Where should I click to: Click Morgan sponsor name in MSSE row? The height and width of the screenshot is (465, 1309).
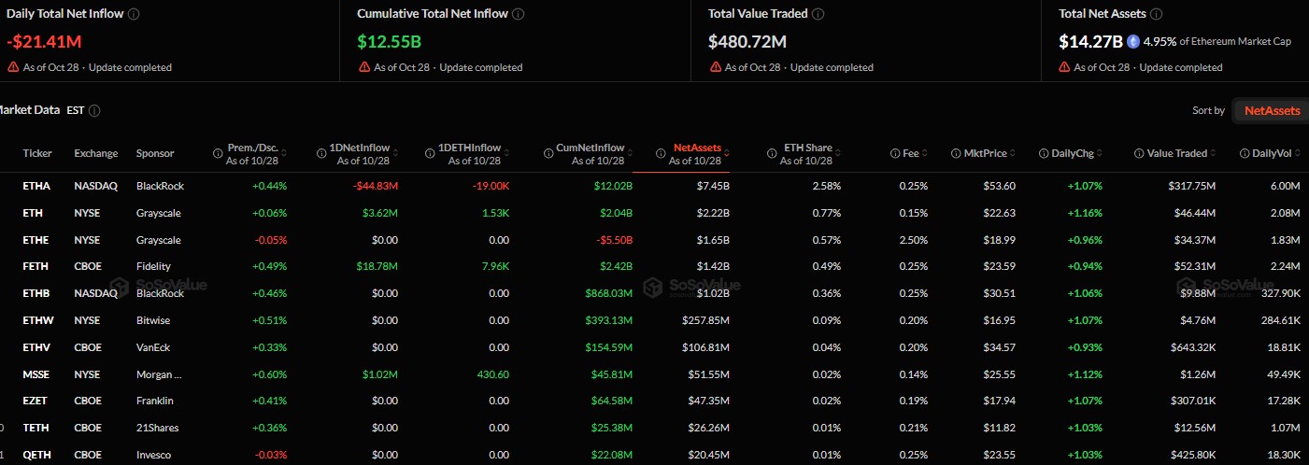pos(160,374)
